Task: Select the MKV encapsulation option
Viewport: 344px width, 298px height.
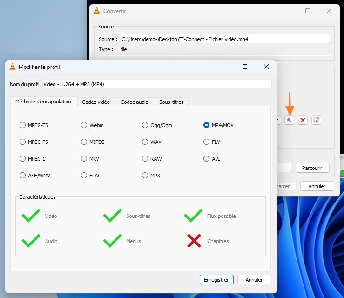Action: click(x=84, y=159)
